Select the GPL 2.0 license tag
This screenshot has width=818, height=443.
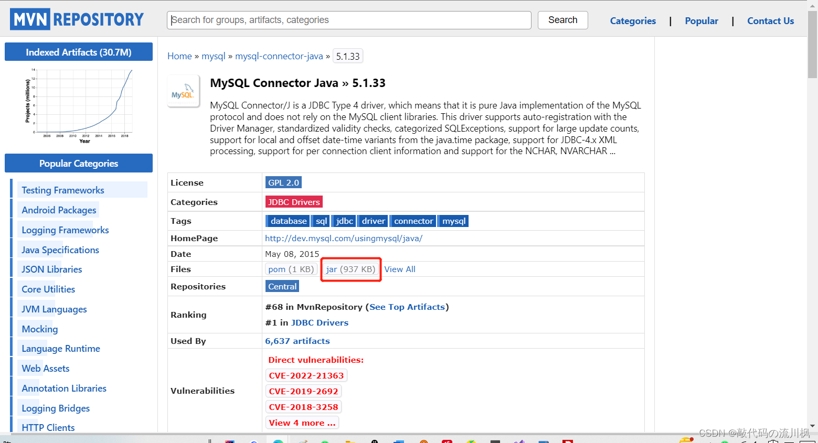click(x=283, y=182)
